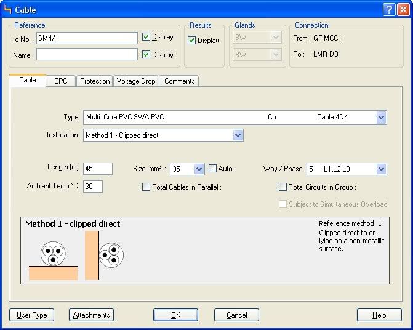413x330 pixels.
Task: Click Subject to Simultaneous Overload checkbox
Action: click(283, 204)
